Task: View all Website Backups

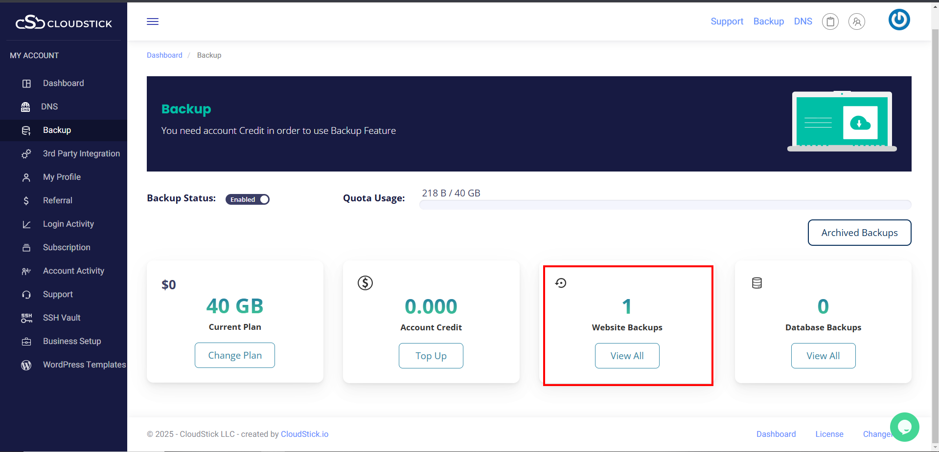Action: click(x=627, y=356)
